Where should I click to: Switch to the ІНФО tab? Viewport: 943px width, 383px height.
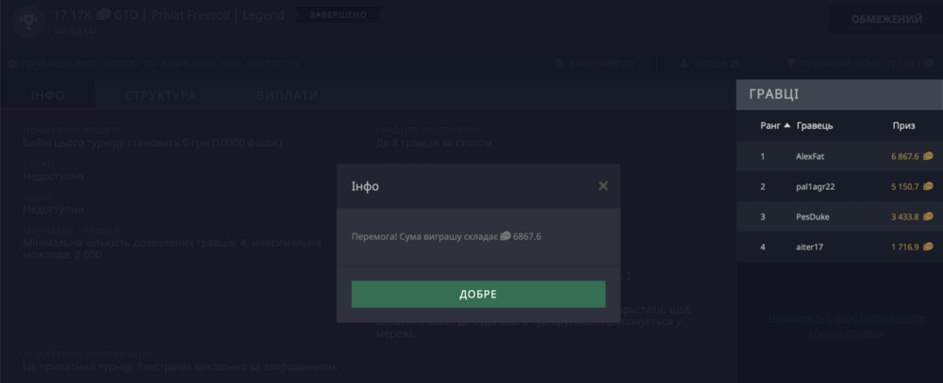coord(47,96)
